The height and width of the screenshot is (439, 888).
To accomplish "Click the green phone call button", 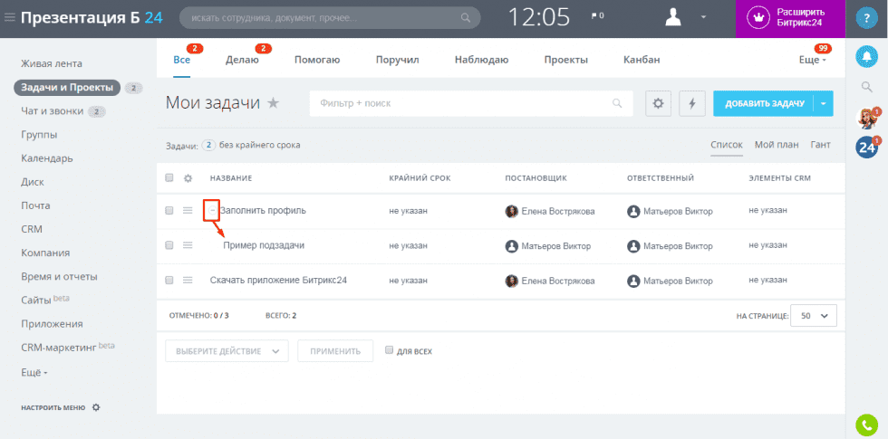I will (866, 424).
